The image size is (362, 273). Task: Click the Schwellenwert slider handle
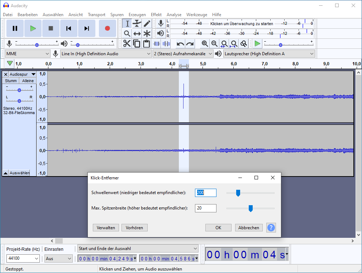click(238, 193)
